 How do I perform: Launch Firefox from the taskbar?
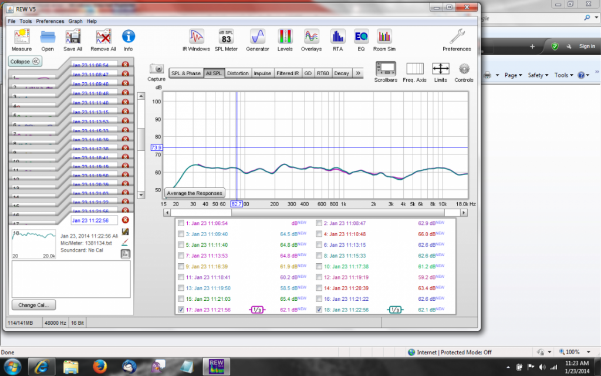(x=100, y=367)
